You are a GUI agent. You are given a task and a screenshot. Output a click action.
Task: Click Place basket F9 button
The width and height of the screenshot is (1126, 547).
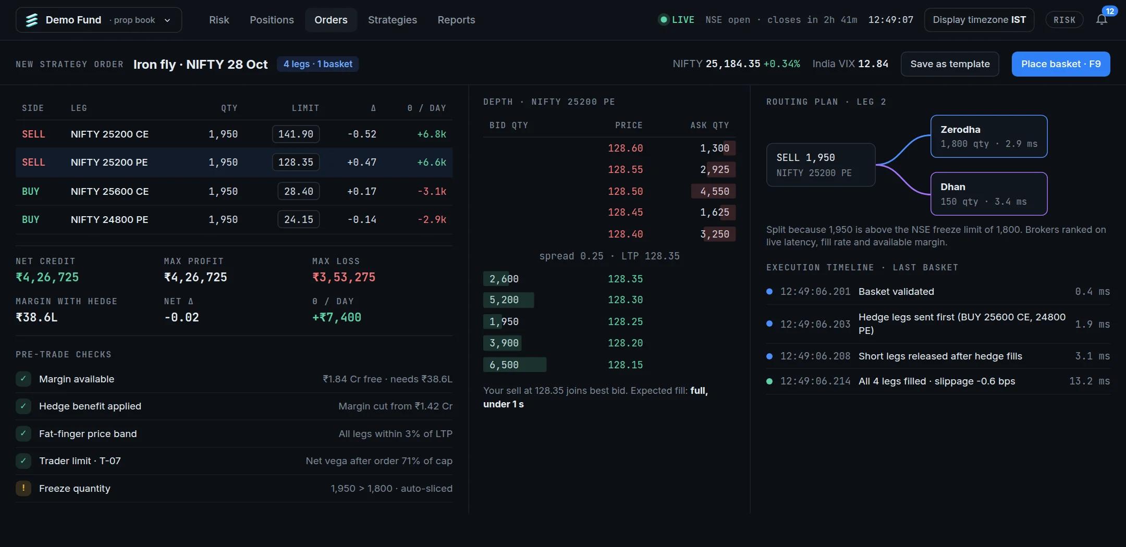coord(1061,64)
